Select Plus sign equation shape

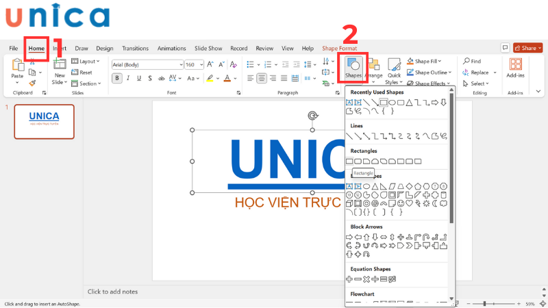(349, 279)
